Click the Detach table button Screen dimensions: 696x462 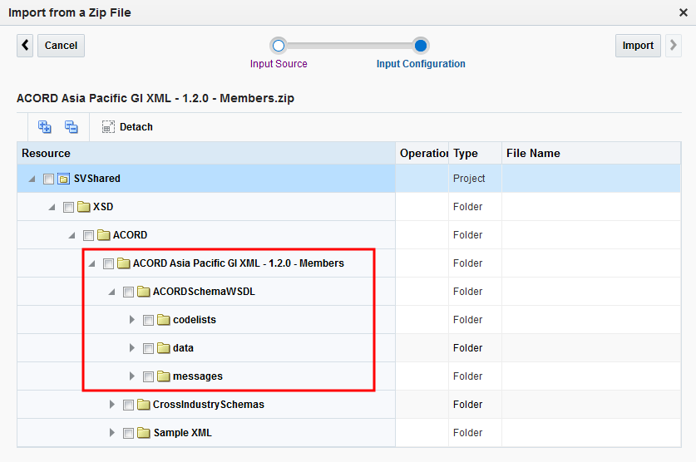(x=127, y=127)
